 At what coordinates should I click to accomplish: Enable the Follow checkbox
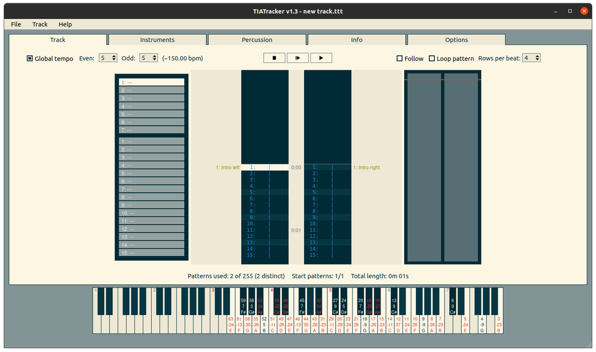coord(400,59)
